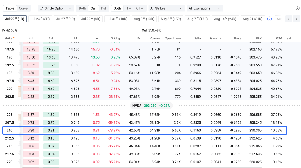Screen dimensions: 301x168
Task: Switch to Curve view
Action: (x=23, y=8)
